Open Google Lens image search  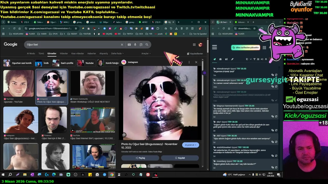(141, 44)
